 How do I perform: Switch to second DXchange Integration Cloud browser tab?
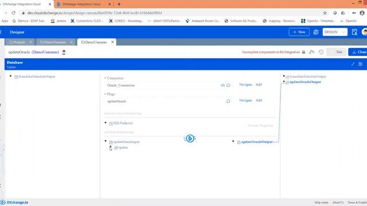click(82, 4)
